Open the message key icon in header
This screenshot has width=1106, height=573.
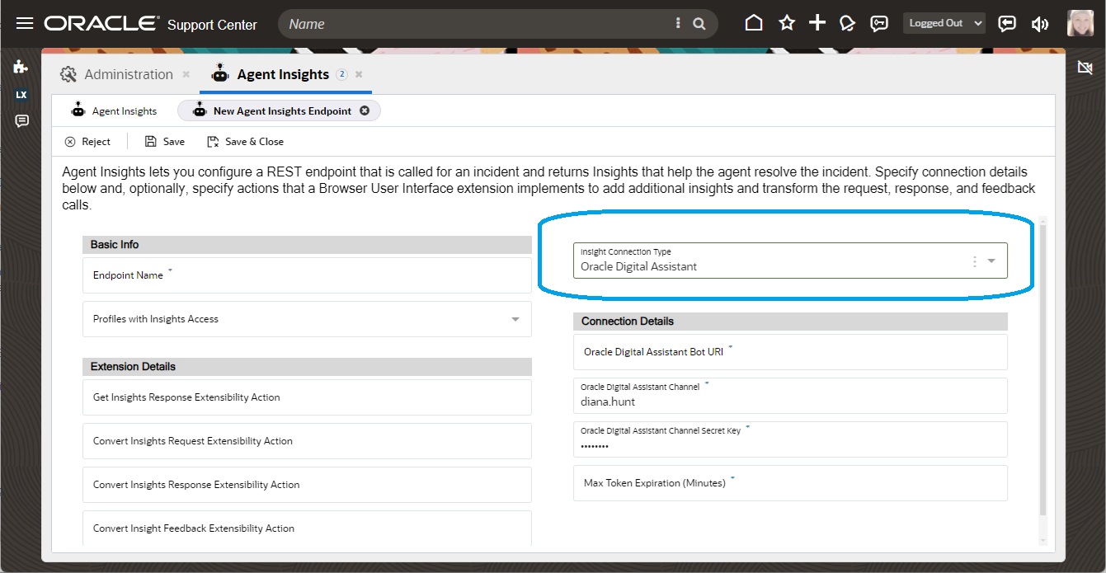[x=879, y=23]
